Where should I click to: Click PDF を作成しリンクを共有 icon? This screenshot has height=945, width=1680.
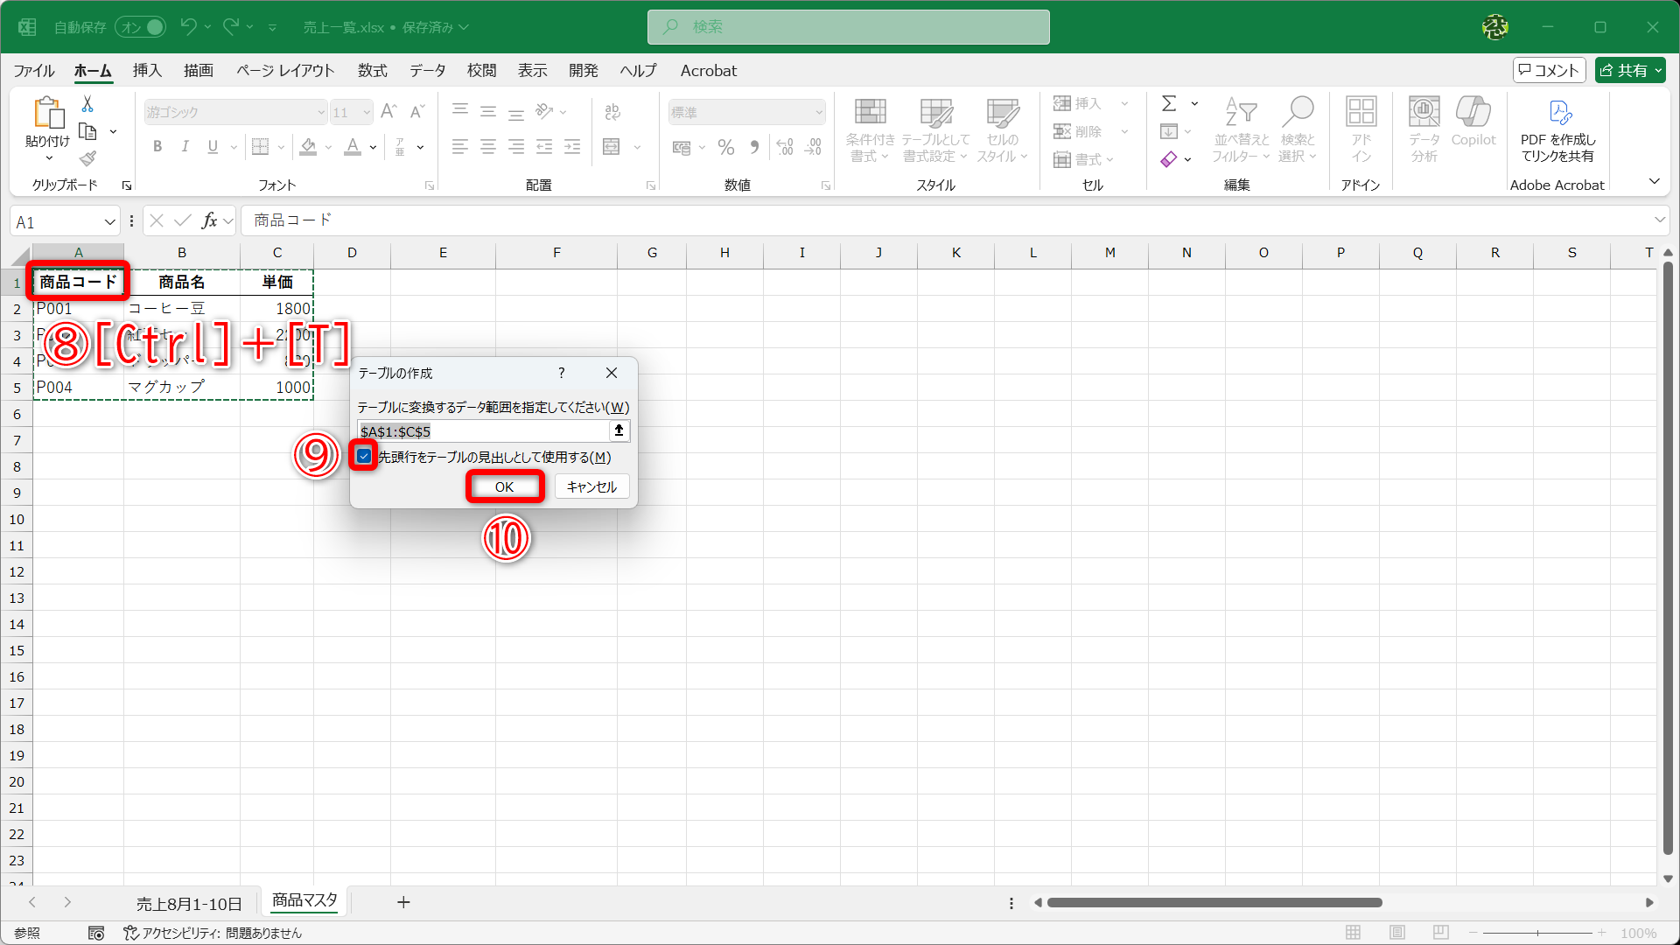pyautogui.click(x=1559, y=129)
